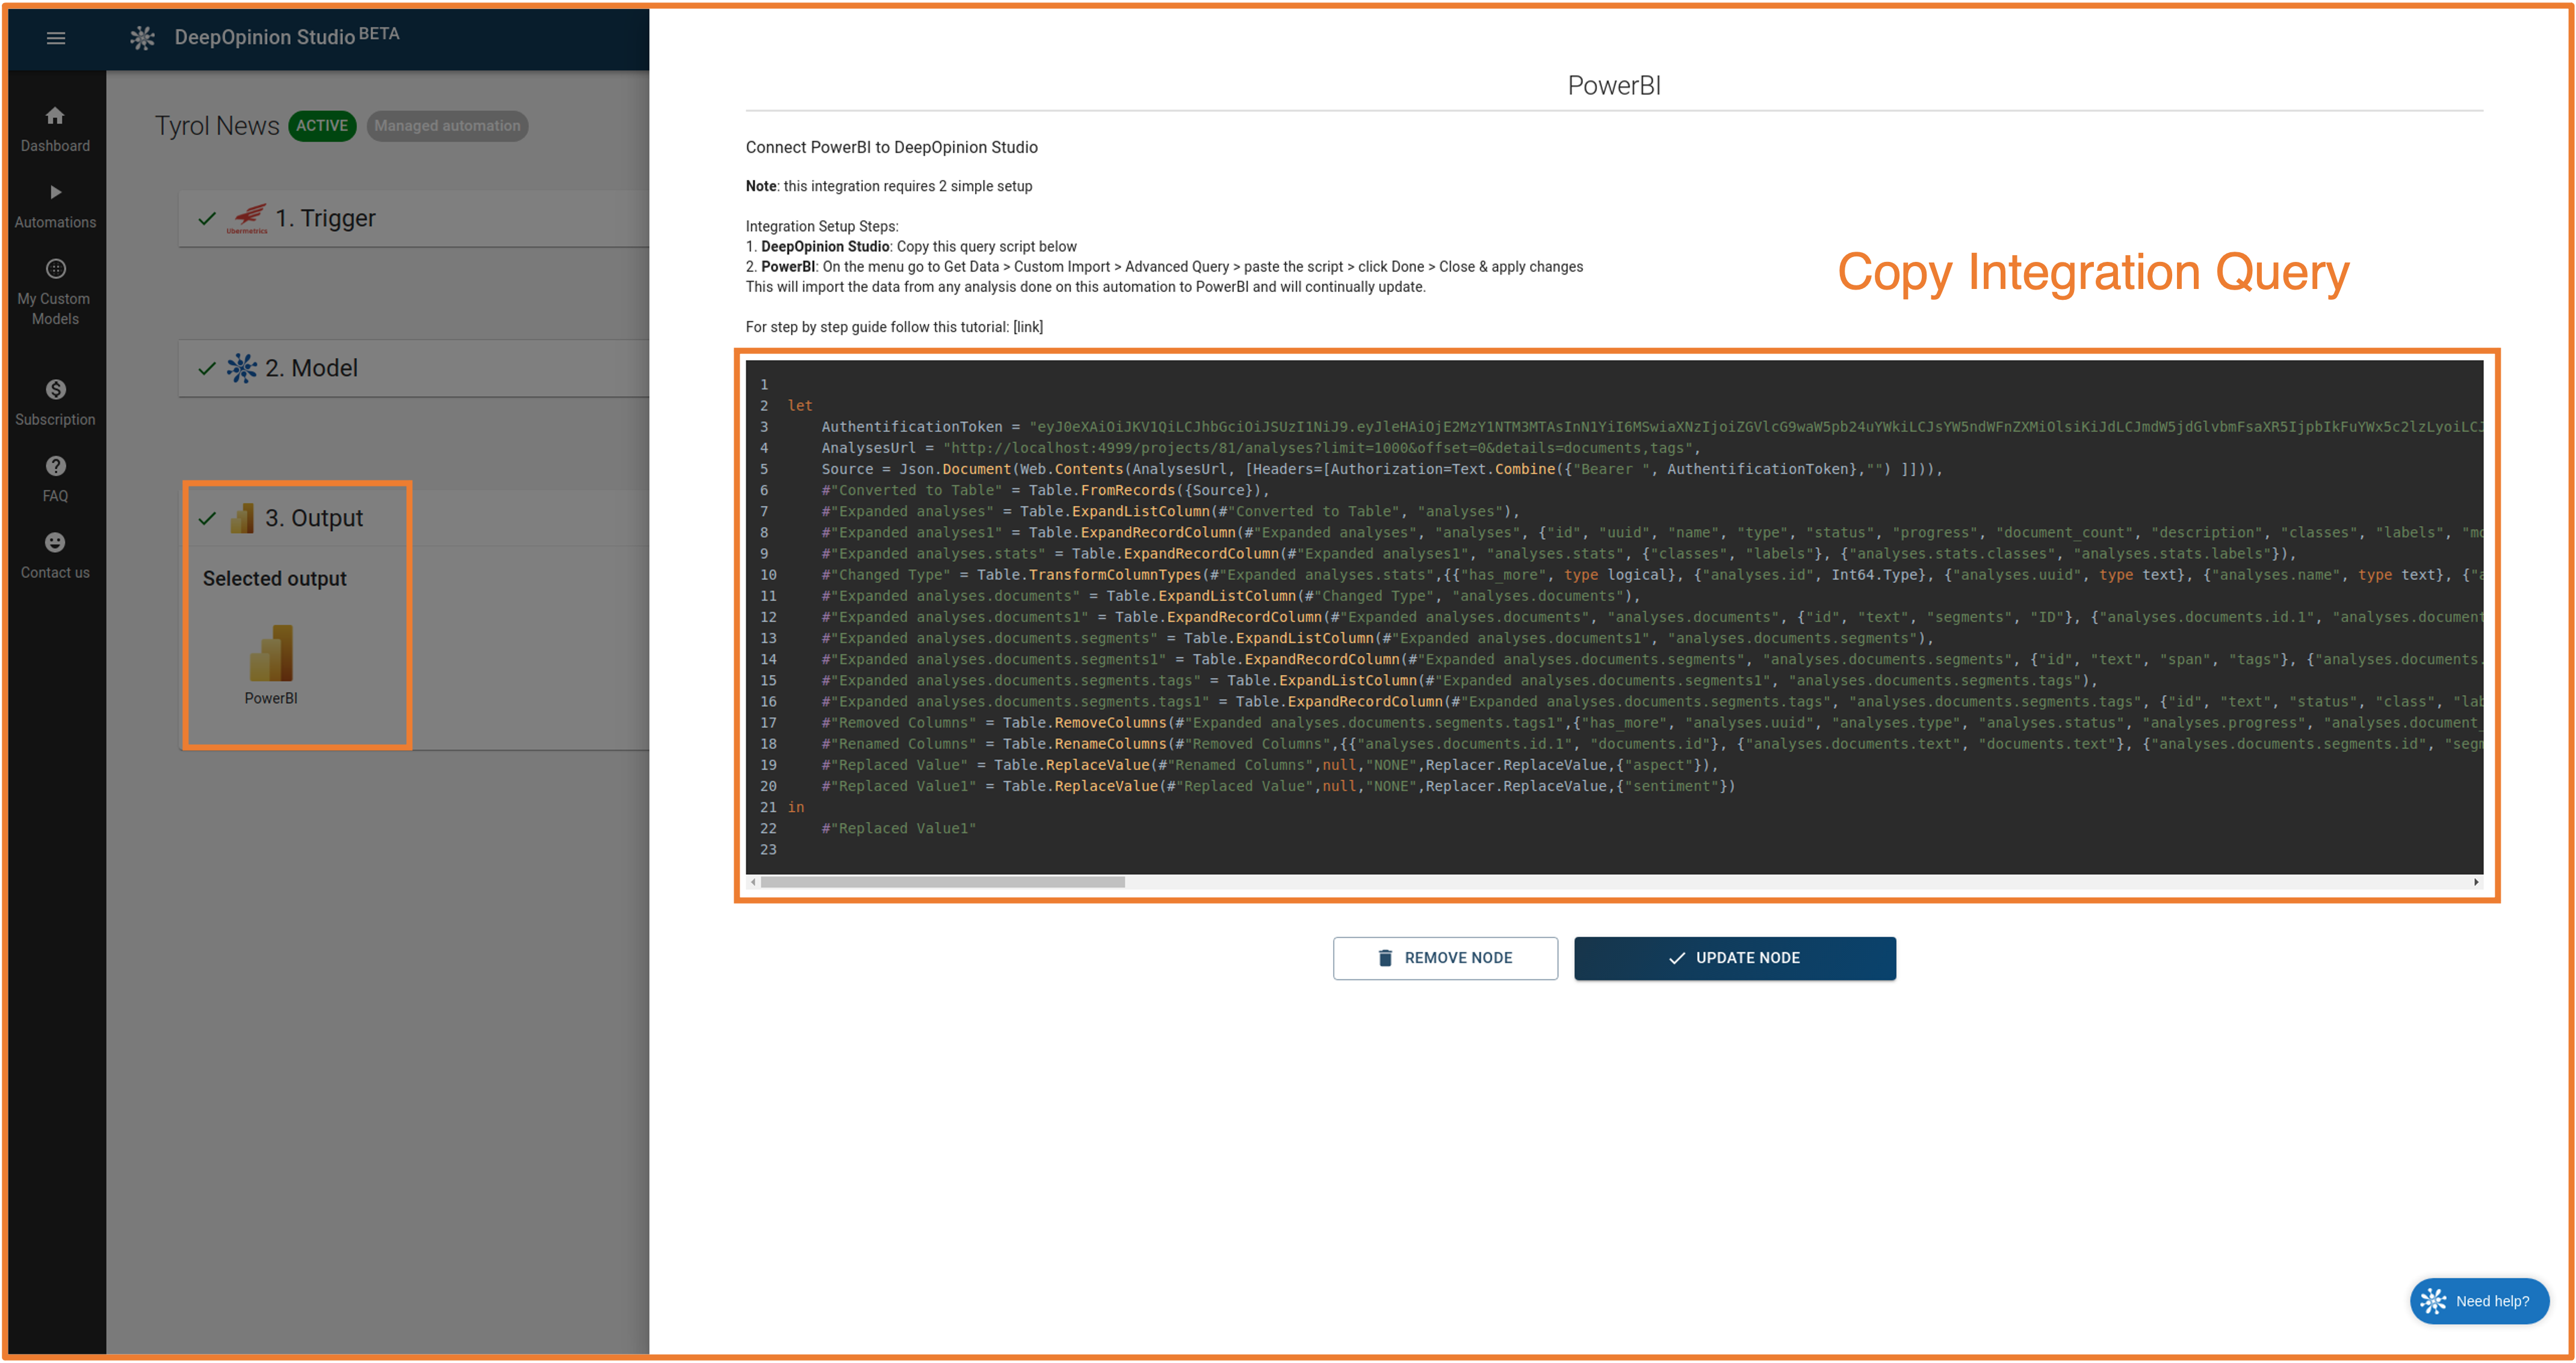Click the Model step snowflake icon
The width and height of the screenshot is (2576, 1363).
tap(241, 368)
